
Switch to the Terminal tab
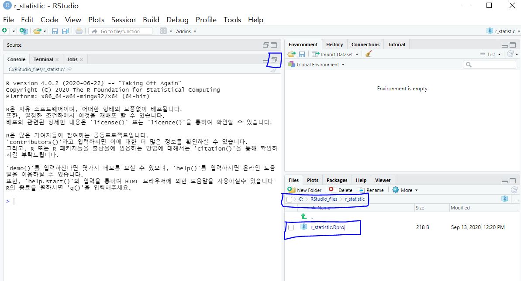coord(43,59)
